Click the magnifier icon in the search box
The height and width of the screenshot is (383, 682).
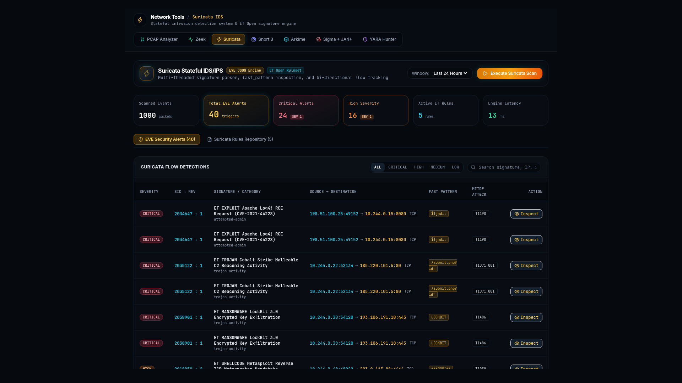pyautogui.click(x=473, y=167)
